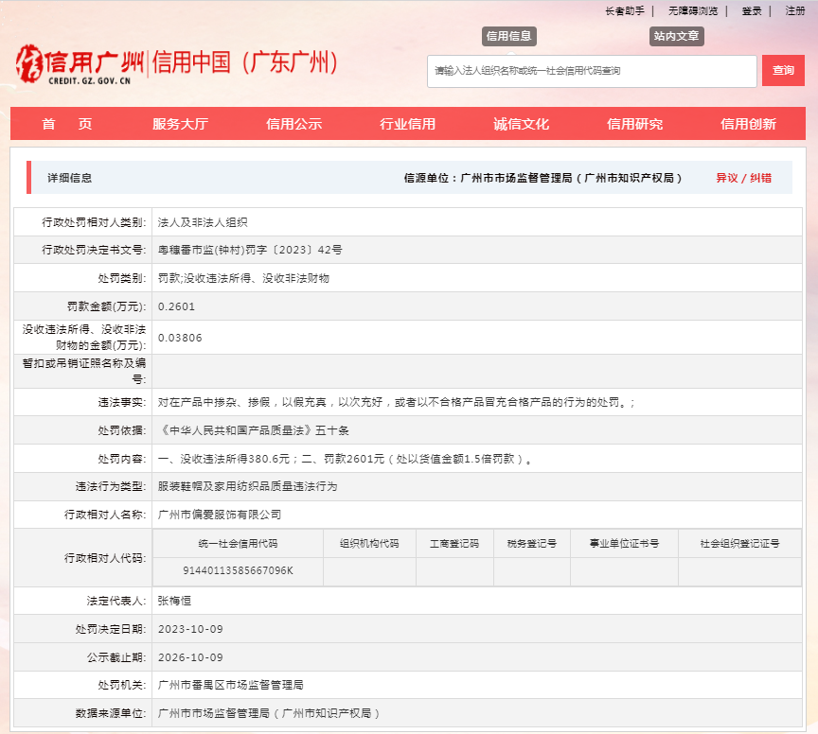Select 《中华人民共和国产品质量法》五十条 text
The image size is (818, 734).
click(254, 430)
